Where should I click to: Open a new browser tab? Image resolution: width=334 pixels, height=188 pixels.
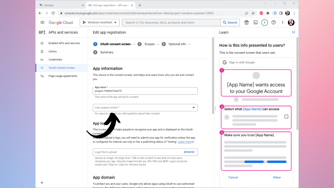(140, 5)
